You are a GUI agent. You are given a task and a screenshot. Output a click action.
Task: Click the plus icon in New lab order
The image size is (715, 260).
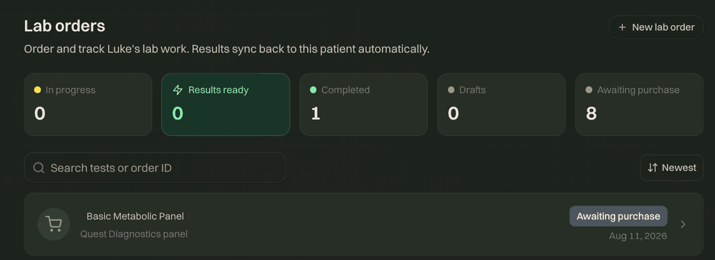click(622, 27)
